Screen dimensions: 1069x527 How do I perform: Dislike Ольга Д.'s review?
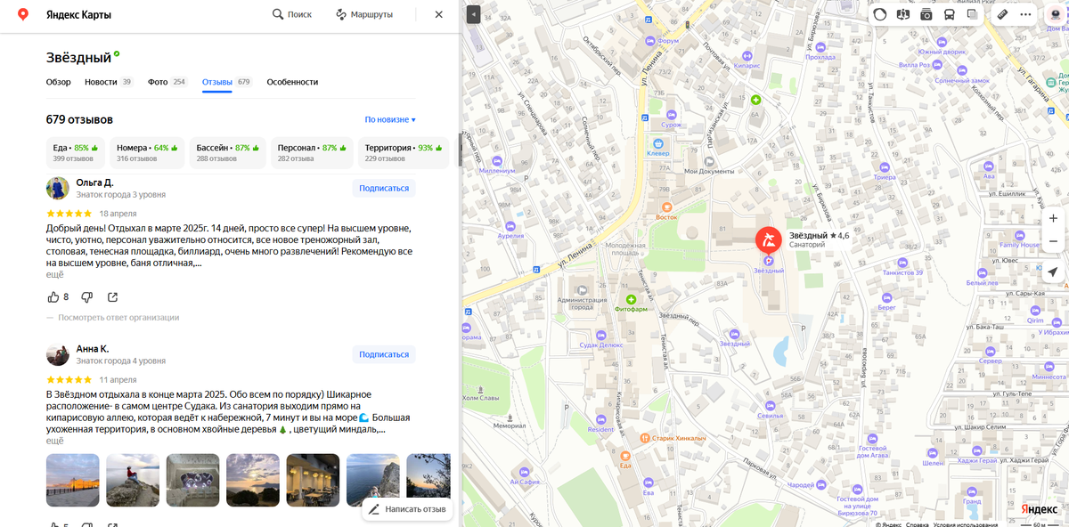coord(87,297)
